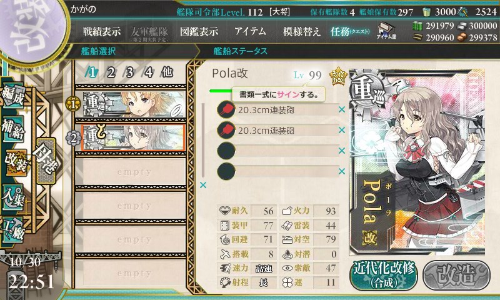
Task: Open the アイテム屋 item shop icon
Action: (x=386, y=31)
